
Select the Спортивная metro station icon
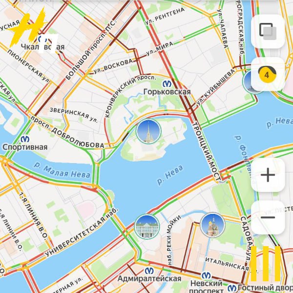(25, 139)
